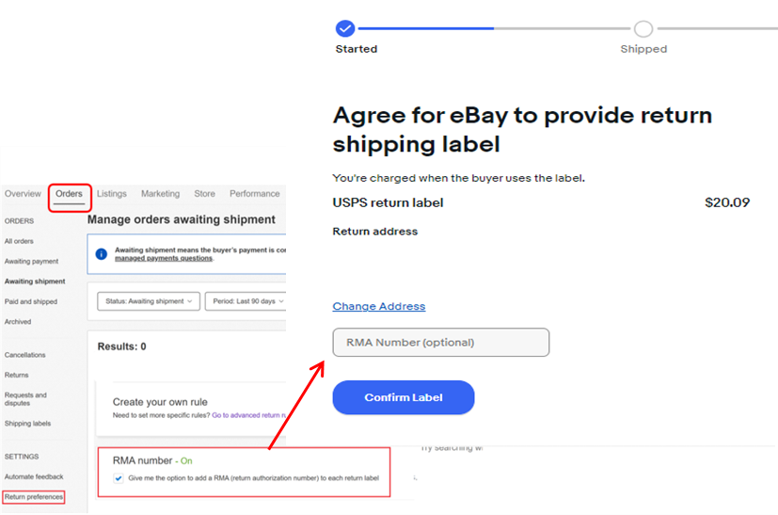Toggle the RMA number option checkbox
This screenshot has width=778, height=515.
pos(119,478)
